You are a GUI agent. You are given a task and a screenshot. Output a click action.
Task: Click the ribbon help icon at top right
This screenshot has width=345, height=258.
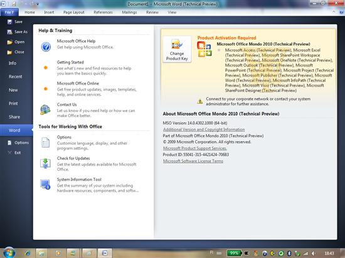pos(341,13)
